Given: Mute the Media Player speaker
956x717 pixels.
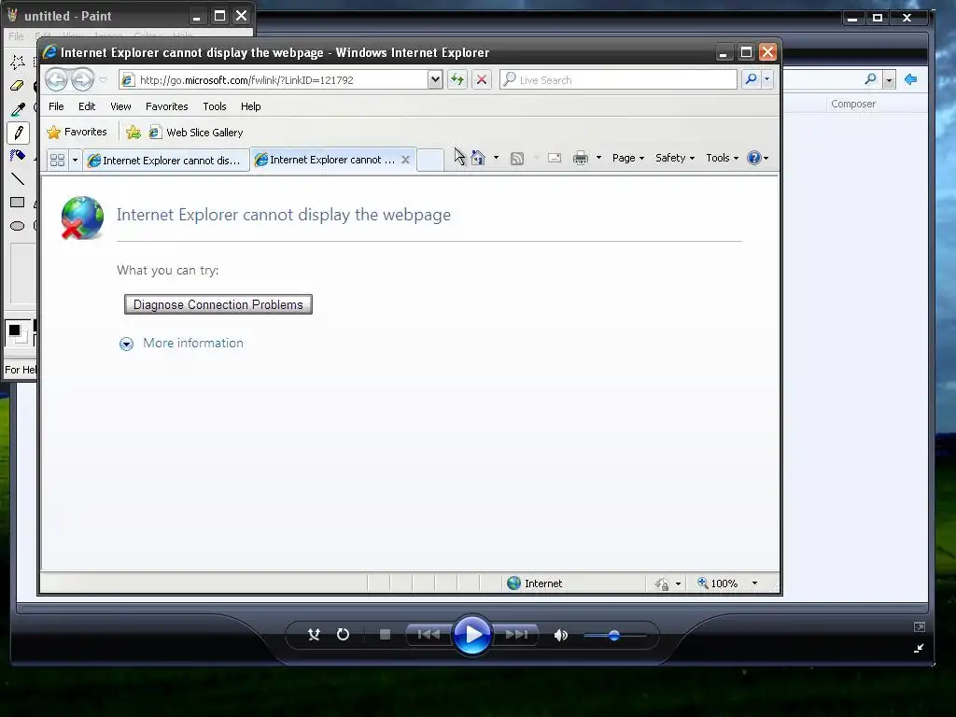Looking at the screenshot, I should (x=560, y=635).
